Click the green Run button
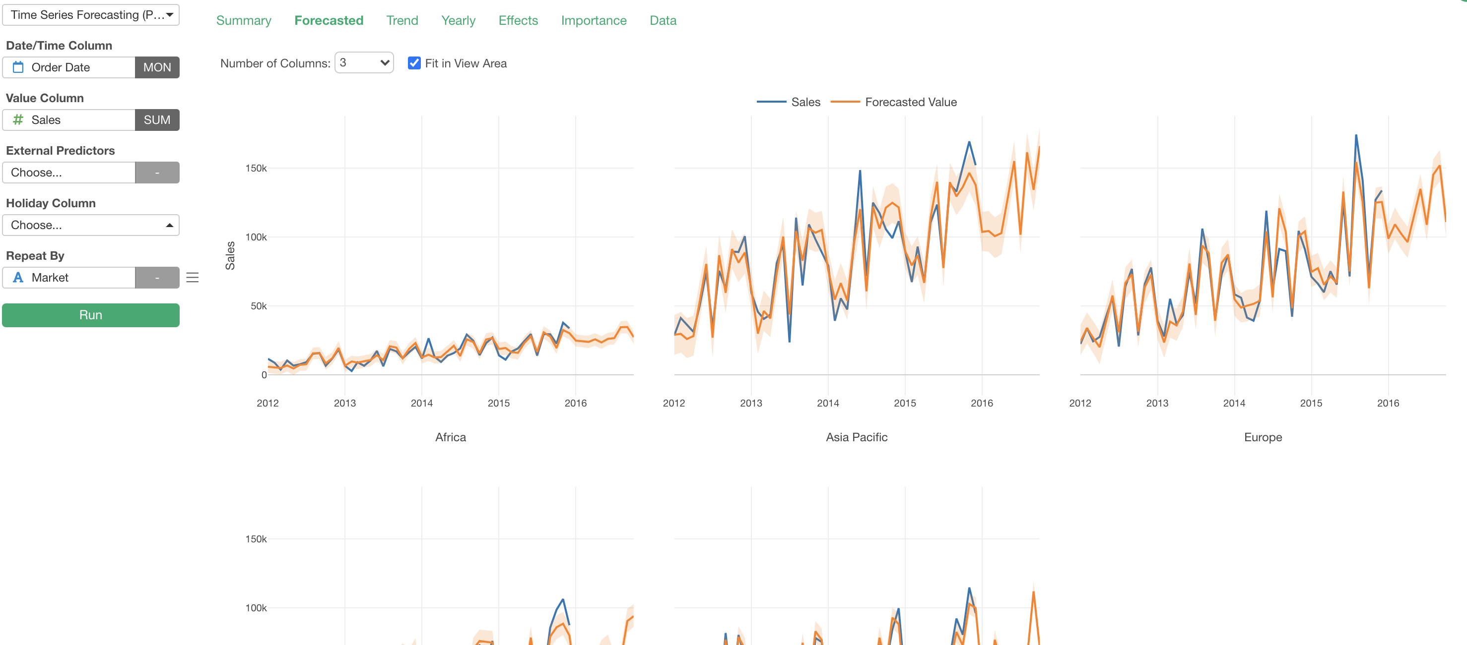 [91, 315]
